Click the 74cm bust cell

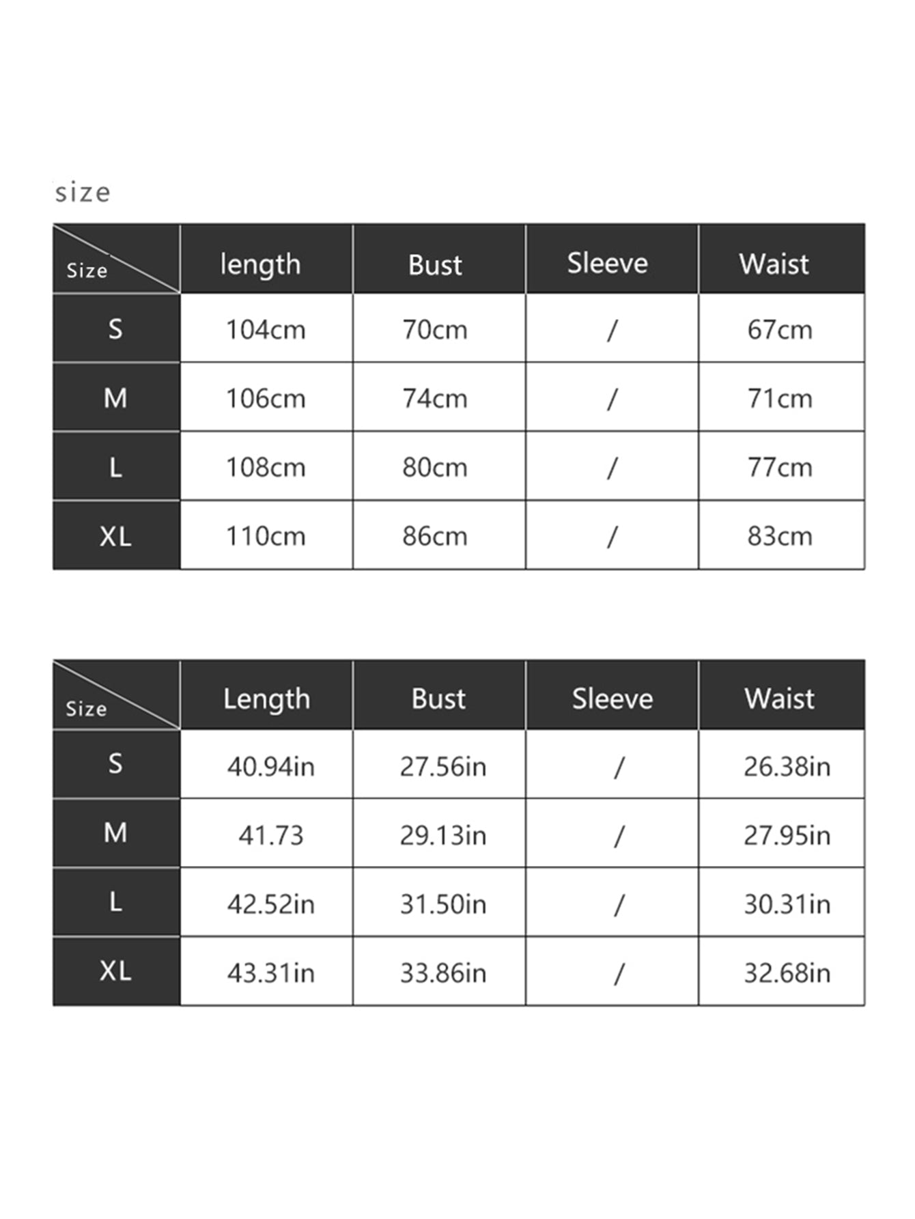click(x=435, y=398)
